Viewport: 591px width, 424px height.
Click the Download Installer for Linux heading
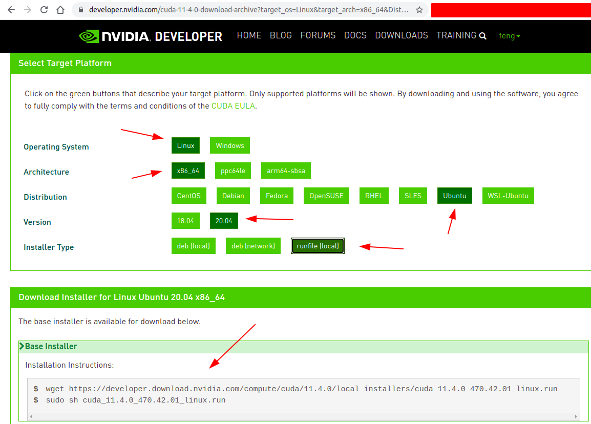(x=122, y=297)
